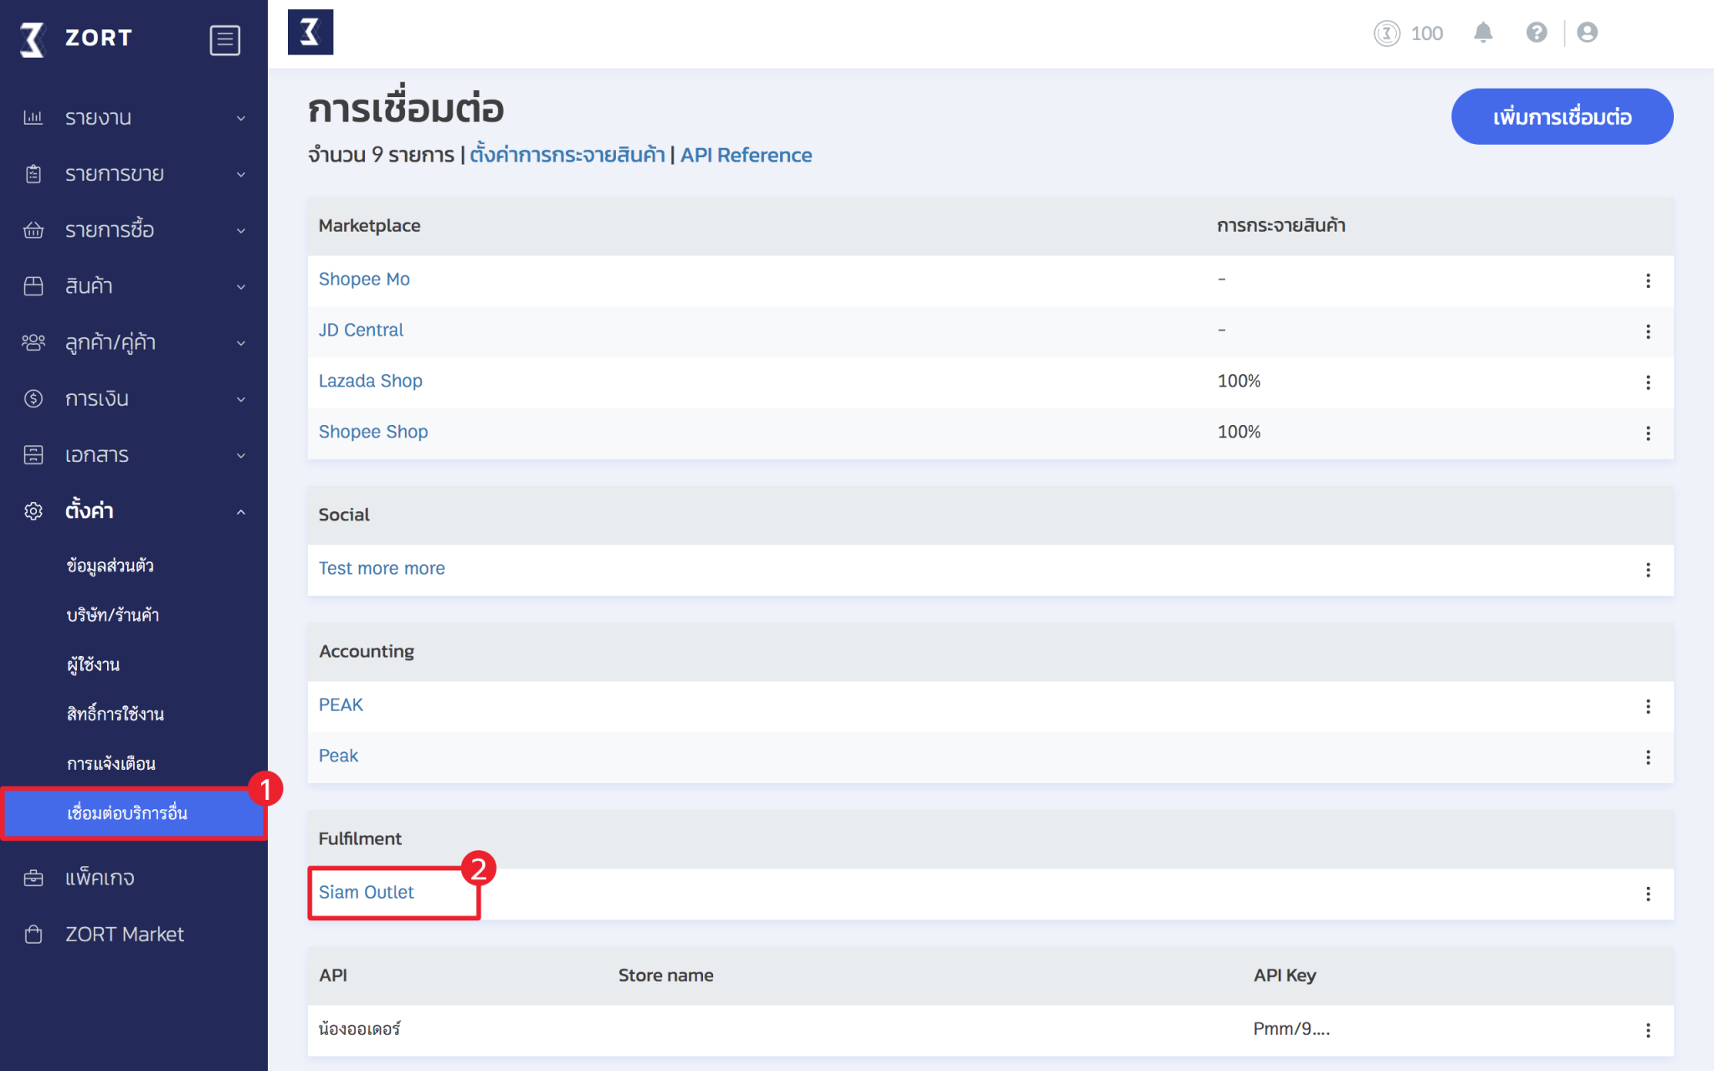Click the แพ็คเกจ briefcase icon
This screenshot has width=1714, height=1071.
(33, 878)
